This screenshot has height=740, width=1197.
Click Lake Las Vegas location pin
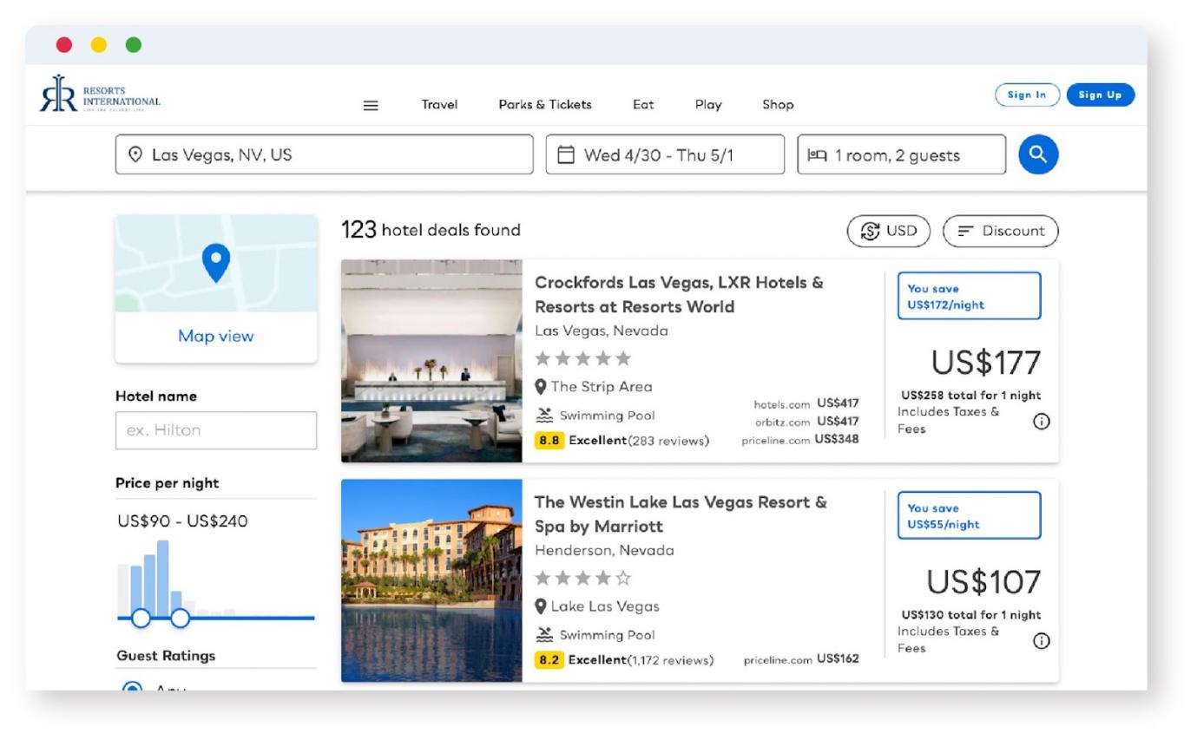541,606
